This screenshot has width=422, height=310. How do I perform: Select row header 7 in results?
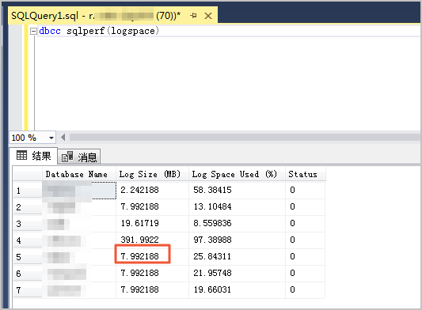click(28, 290)
